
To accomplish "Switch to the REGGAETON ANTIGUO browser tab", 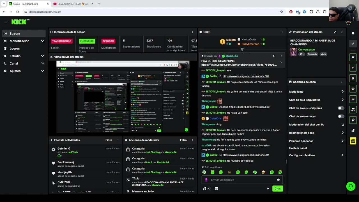I will (x=73, y=4).
